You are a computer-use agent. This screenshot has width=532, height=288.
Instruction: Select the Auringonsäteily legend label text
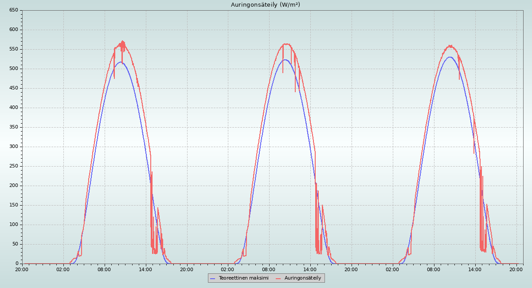pos(303,278)
